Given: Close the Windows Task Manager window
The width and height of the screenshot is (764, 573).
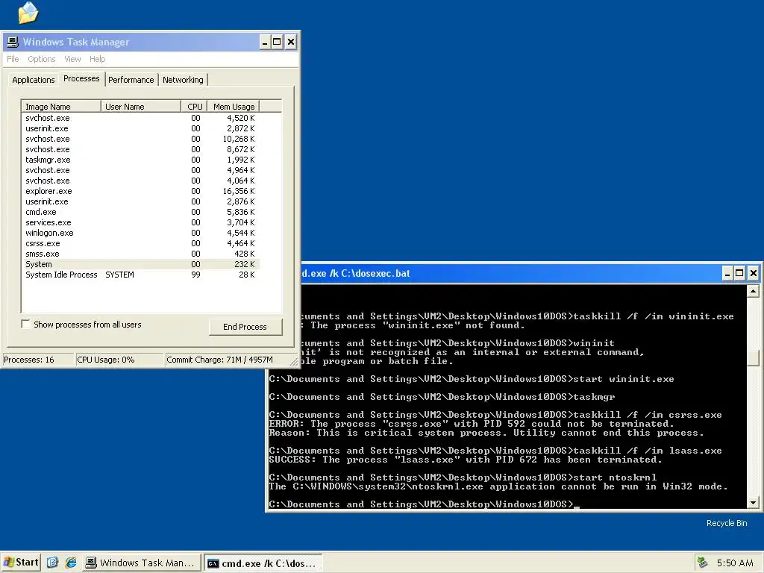Looking at the screenshot, I should (x=290, y=42).
